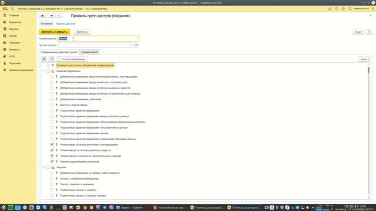The height and width of the screenshot is (211, 376).
Task: Open Администрирование section in sidebar
Action: 21,70
